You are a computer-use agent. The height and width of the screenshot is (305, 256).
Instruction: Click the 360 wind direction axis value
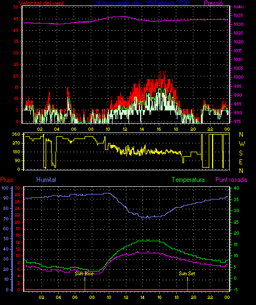click(x=16, y=134)
